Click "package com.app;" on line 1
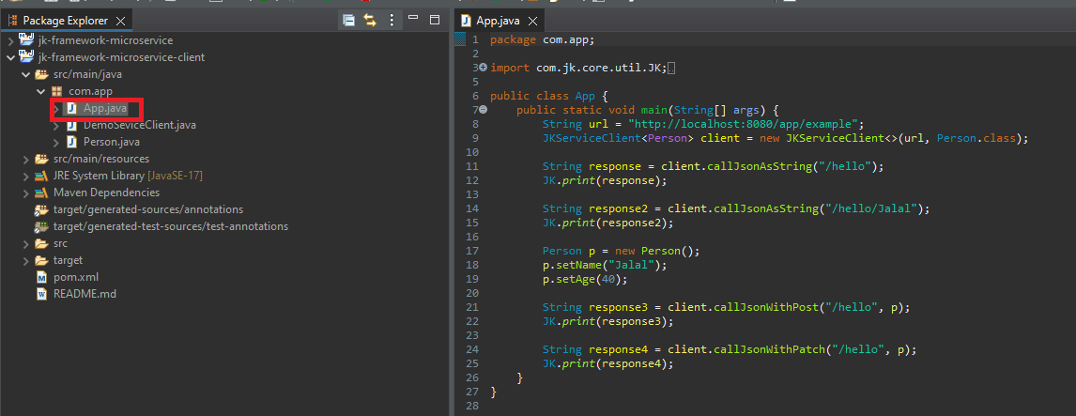This screenshot has width=1076, height=416. tap(542, 39)
